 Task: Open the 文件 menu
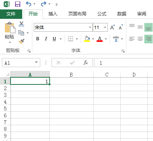tap(11, 14)
